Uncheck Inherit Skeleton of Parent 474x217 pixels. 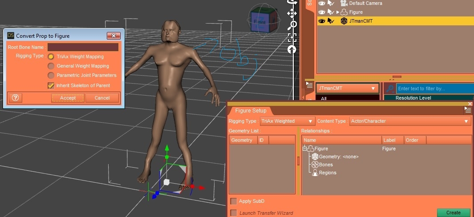click(51, 85)
